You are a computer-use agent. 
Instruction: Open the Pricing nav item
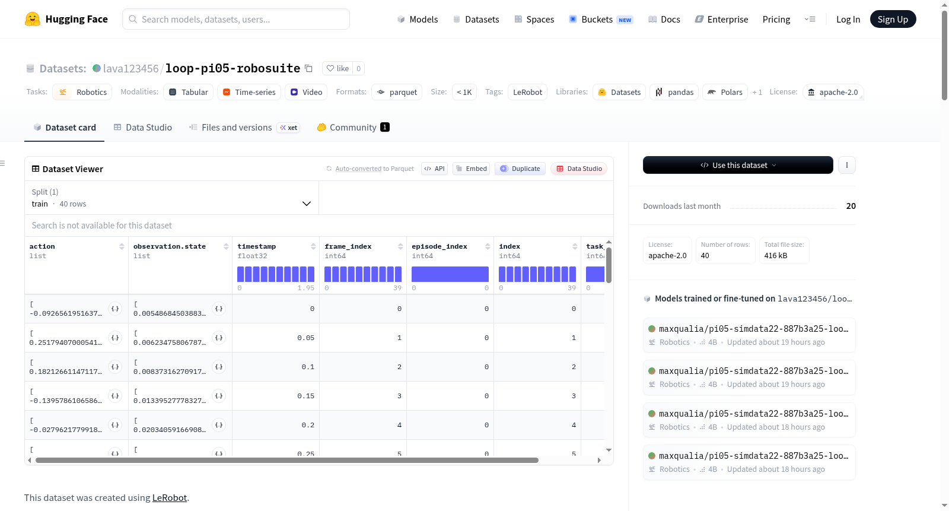(x=776, y=19)
